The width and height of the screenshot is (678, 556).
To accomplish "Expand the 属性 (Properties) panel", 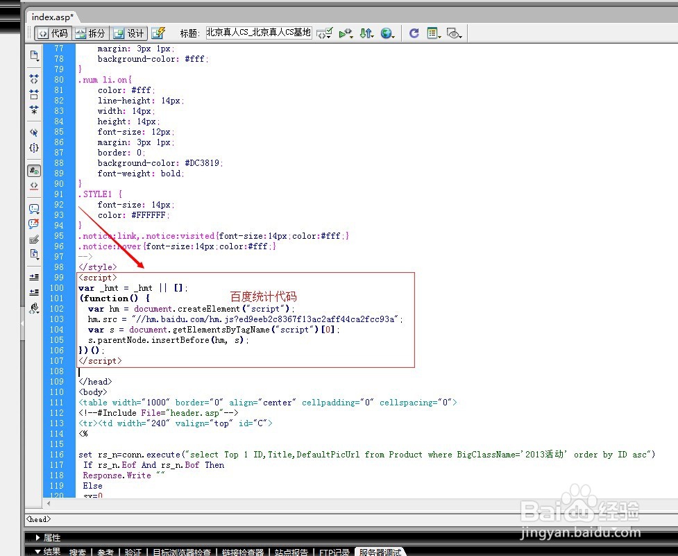I will tap(37, 537).
